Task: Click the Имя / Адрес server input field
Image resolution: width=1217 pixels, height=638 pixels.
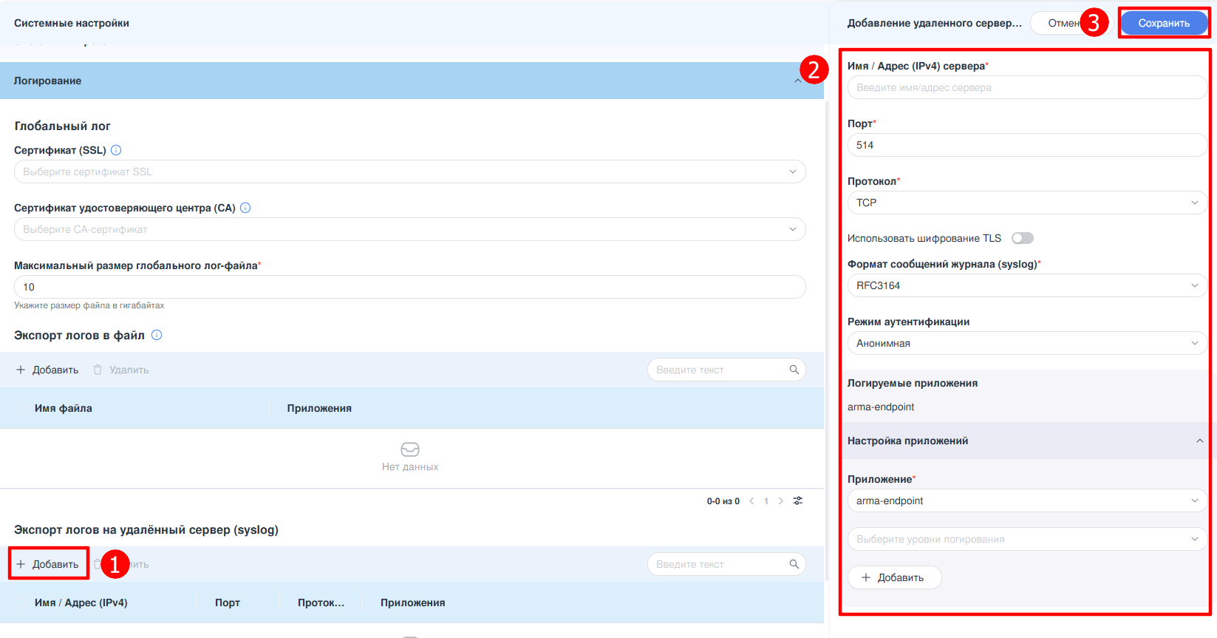Action: (x=1027, y=87)
